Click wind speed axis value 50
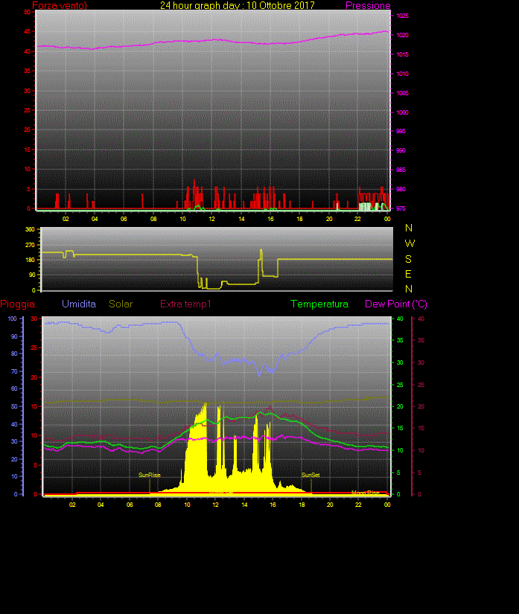 (27, 12)
